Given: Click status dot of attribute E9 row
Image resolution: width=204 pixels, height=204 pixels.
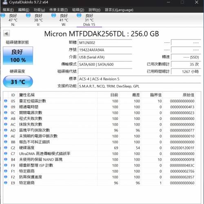Looking at the screenshot, I should 6,183.
